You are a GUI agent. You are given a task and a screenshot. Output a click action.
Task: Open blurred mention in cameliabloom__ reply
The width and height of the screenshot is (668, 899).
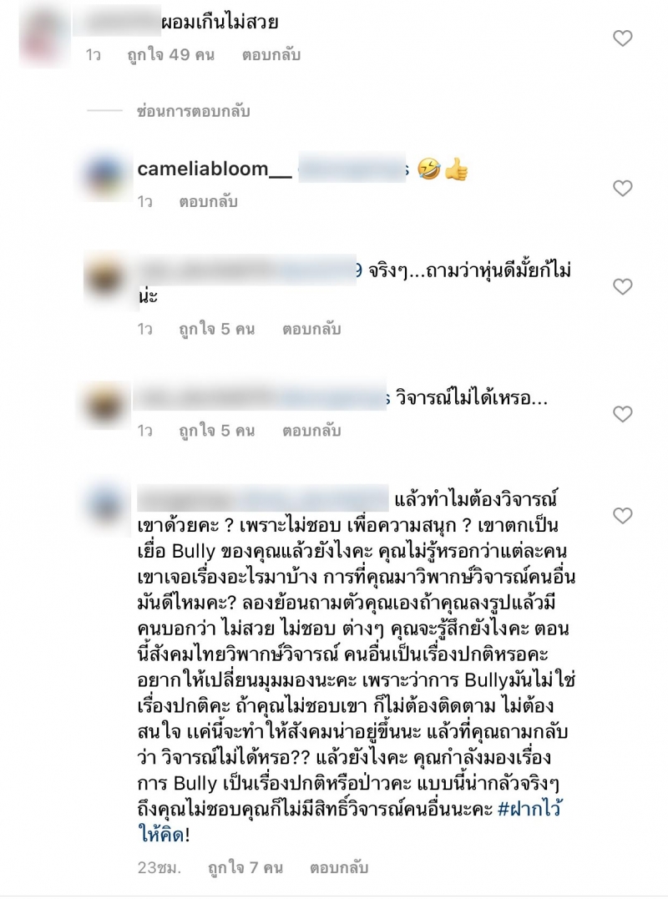[x=352, y=169]
